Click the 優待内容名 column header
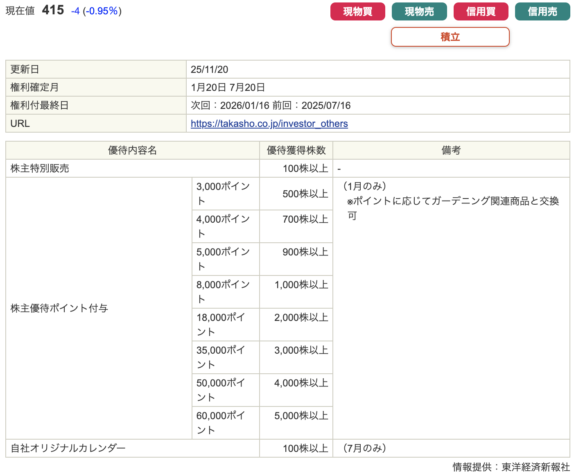 [132, 151]
